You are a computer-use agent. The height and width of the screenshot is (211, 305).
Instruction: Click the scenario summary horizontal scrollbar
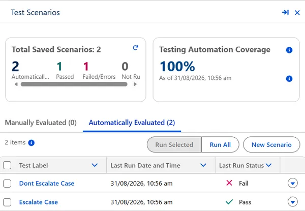coord(74,84)
